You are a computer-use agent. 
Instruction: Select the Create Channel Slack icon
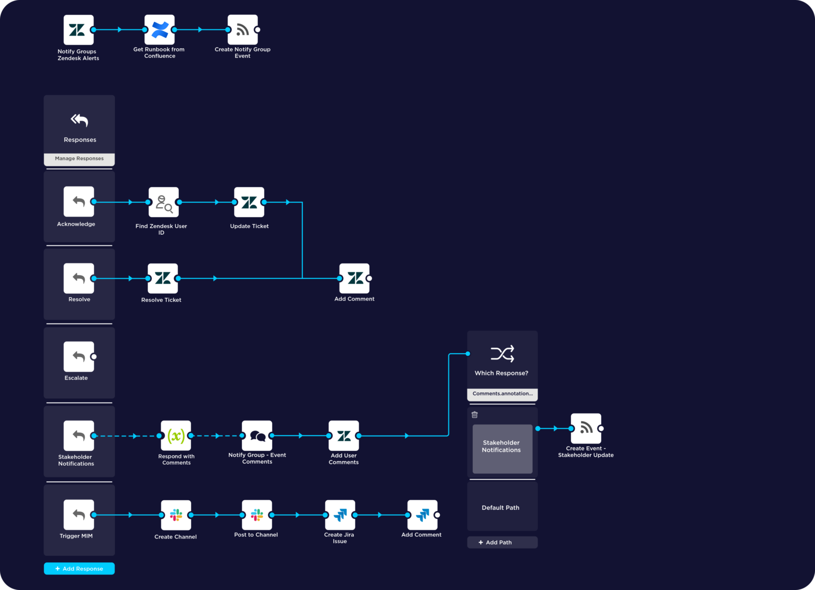176,515
